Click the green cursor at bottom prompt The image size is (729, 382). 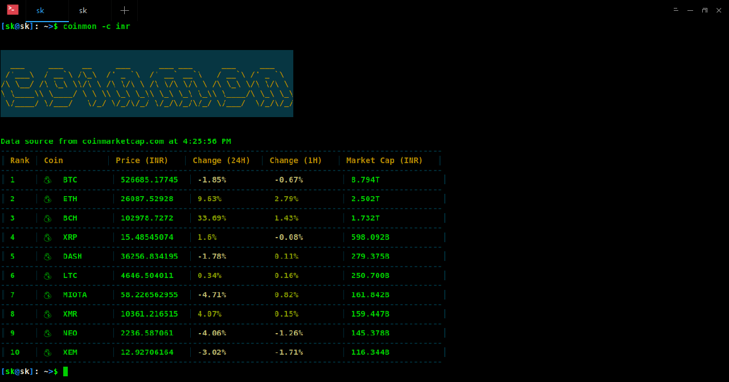point(65,372)
